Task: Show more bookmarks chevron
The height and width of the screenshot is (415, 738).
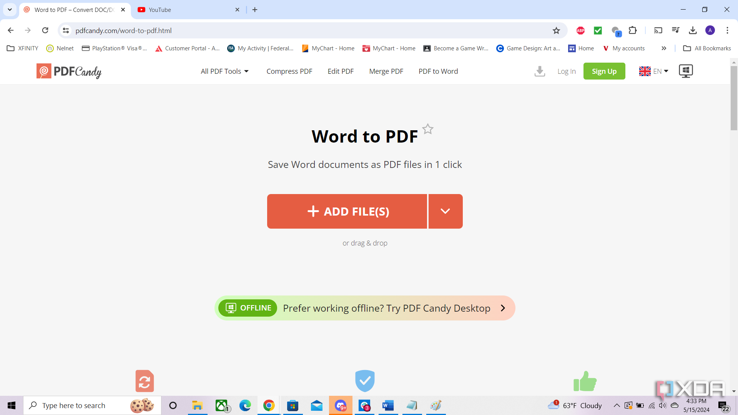Action: tap(664, 48)
